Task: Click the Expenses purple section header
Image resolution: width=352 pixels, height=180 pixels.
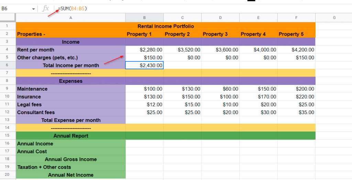Action: click(x=70, y=81)
